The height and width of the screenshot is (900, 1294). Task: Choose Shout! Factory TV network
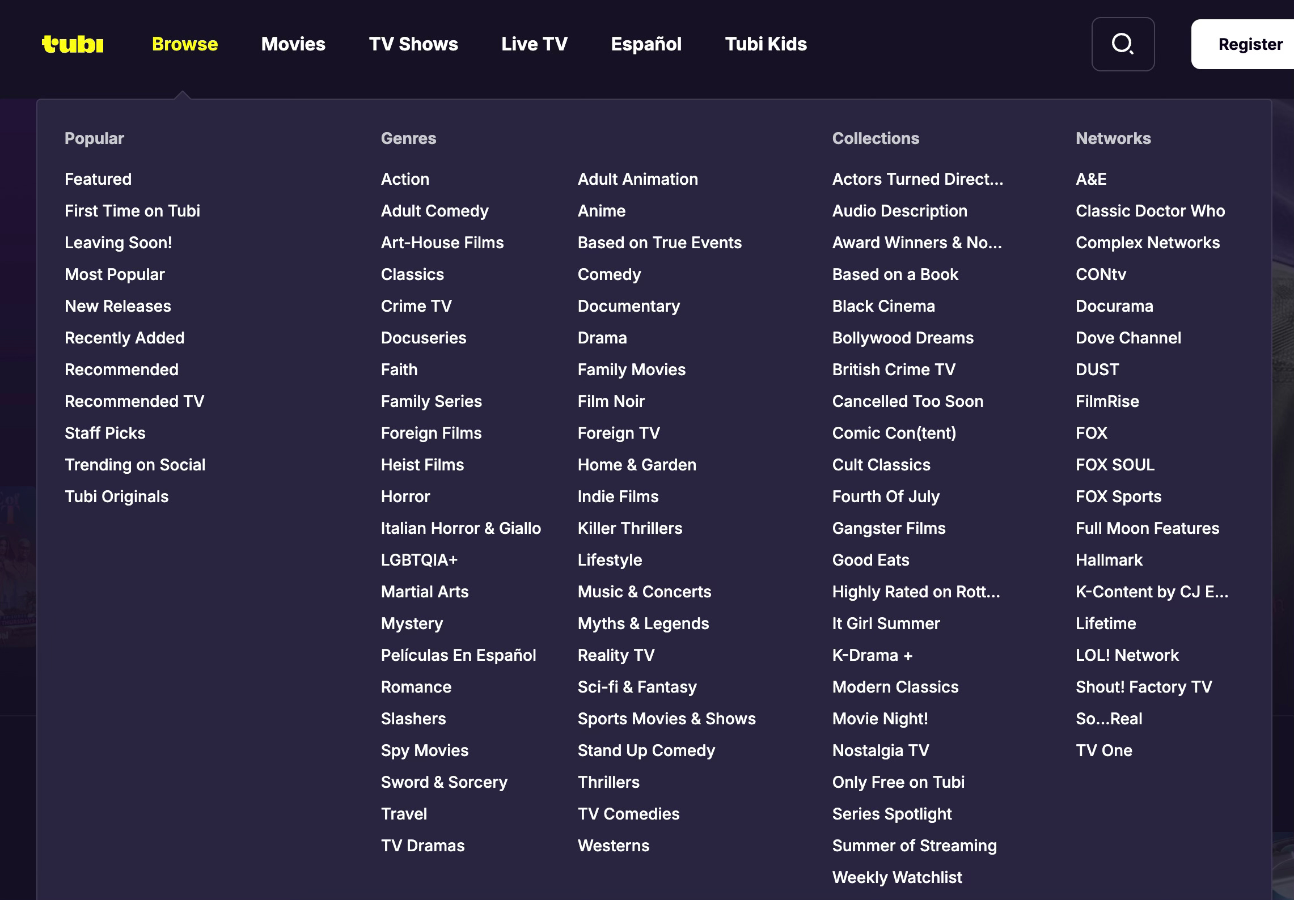(x=1143, y=687)
